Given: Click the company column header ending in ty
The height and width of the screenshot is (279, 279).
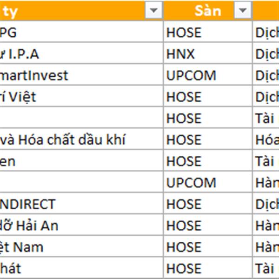Looking at the screenshot, I should (x=81, y=11).
